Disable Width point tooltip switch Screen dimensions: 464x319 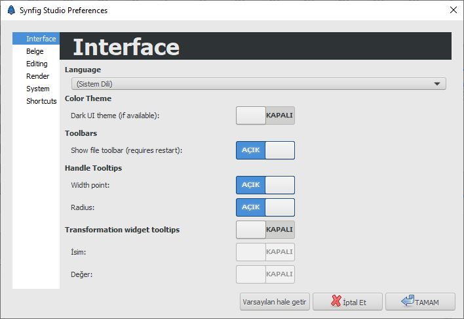[x=265, y=184]
